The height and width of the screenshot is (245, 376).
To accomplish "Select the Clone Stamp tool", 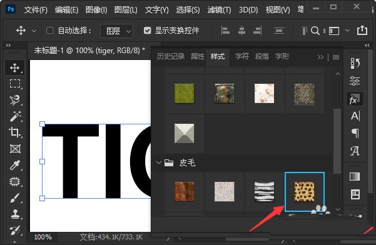I will (x=15, y=214).
